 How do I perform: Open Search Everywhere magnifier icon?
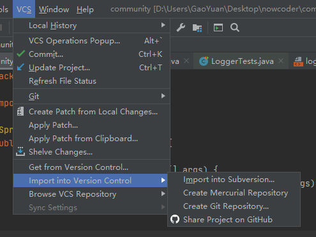235,27
